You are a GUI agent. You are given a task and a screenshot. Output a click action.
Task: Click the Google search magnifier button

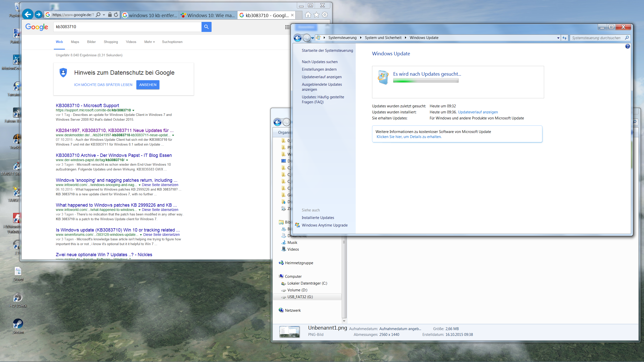coord(206,27)
